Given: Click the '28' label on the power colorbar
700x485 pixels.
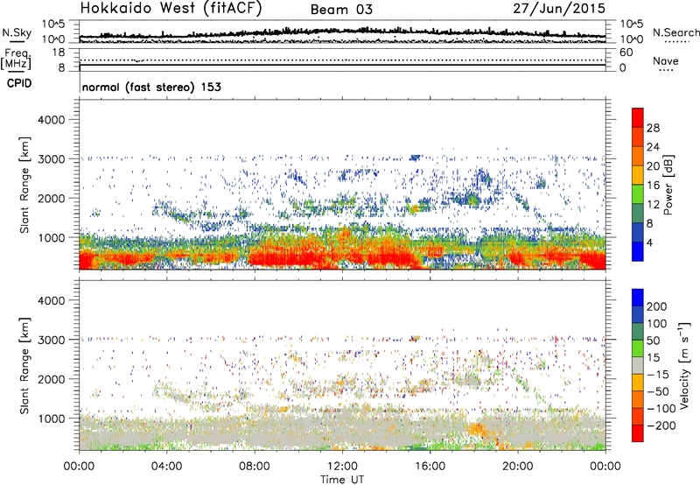Looking at the screenshot, I should click(653, 128).
